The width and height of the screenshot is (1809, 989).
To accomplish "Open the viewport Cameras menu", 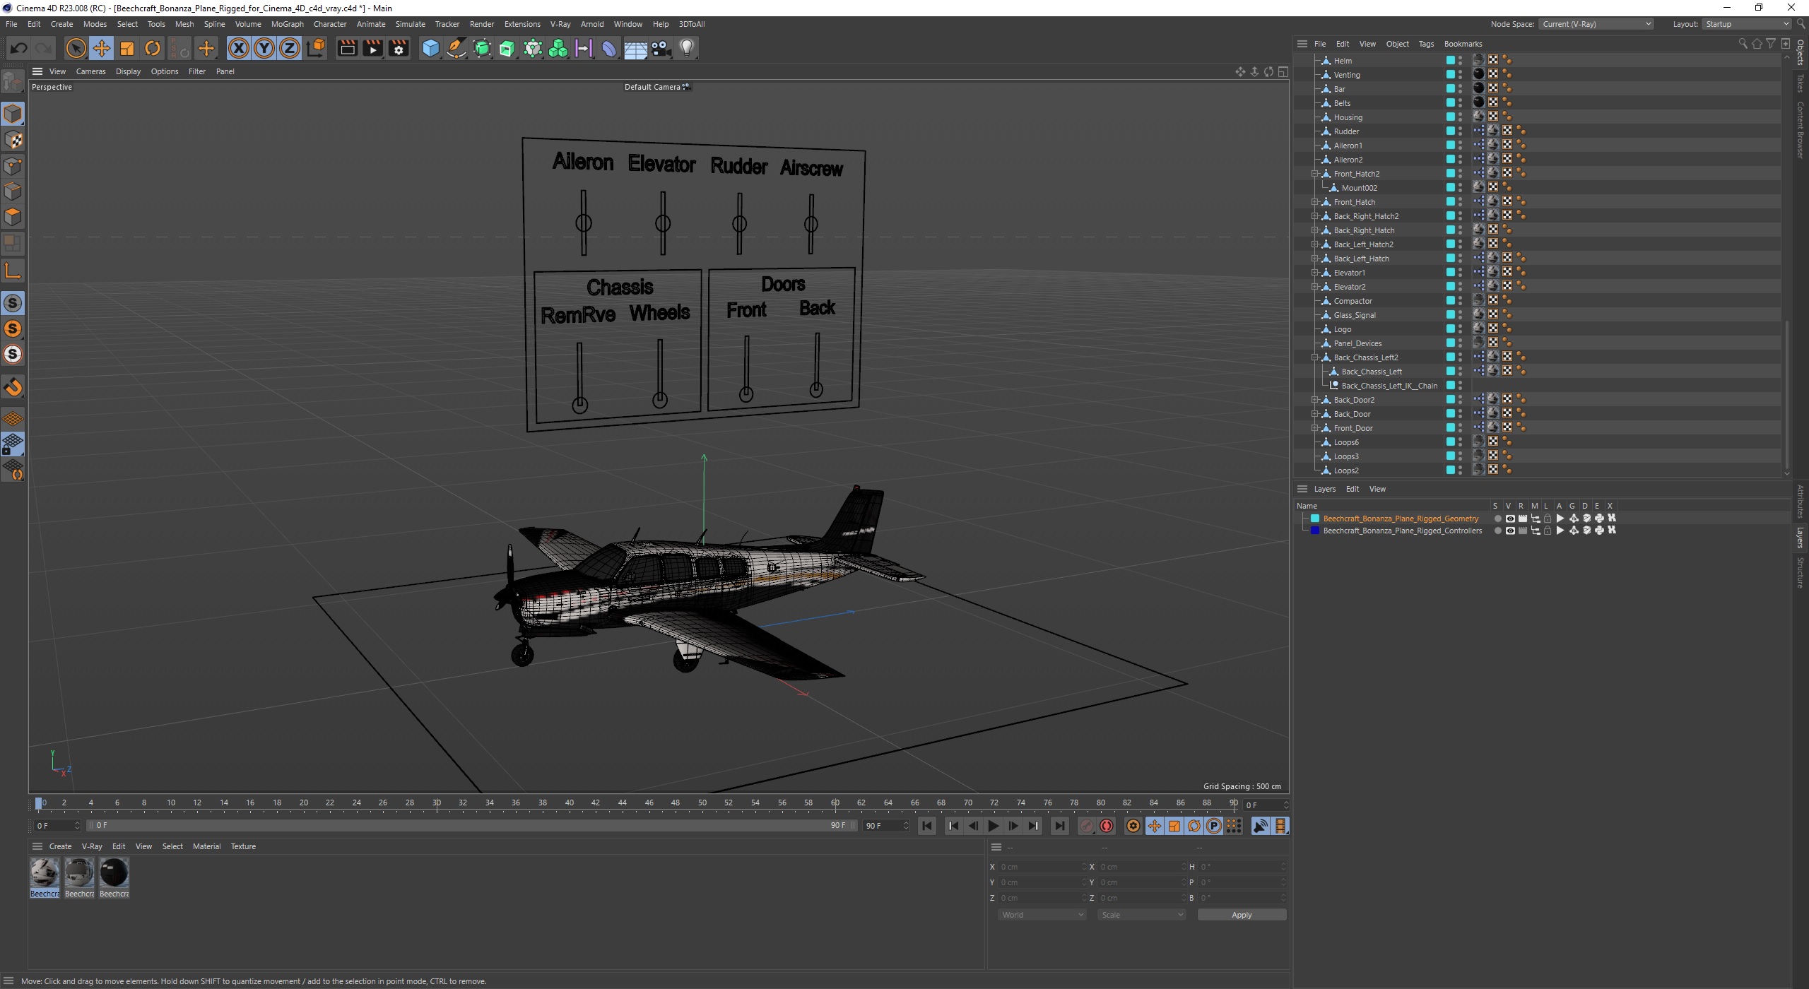I will click(x=90, y=71).
